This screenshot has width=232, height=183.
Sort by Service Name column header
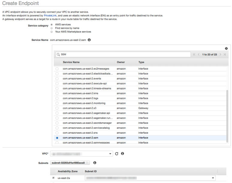pos(71,62)
